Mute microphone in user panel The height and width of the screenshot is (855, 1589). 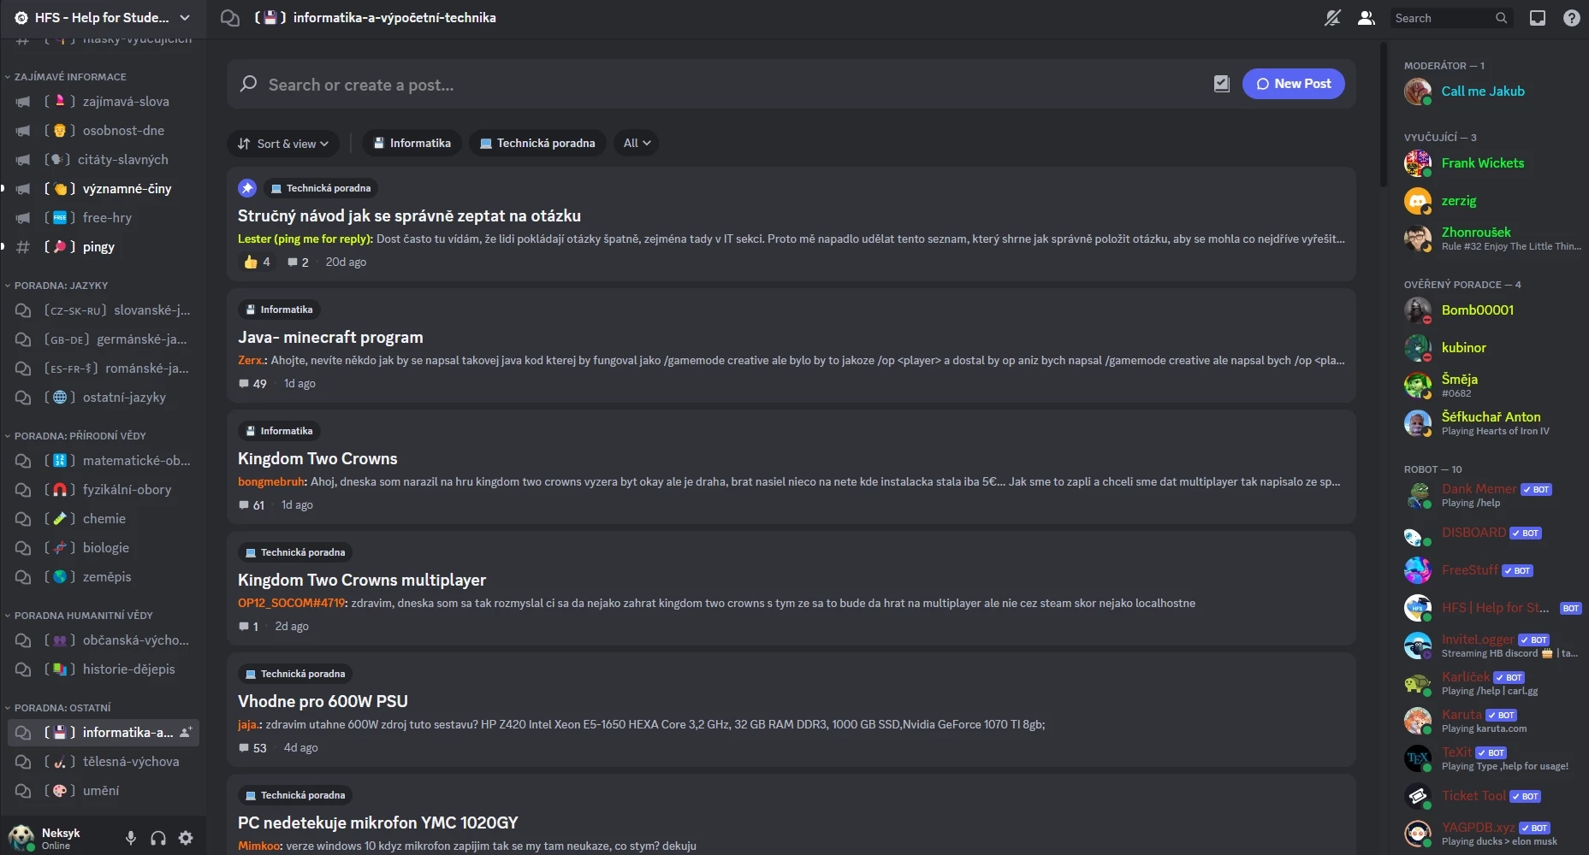[x=131, y=838]
